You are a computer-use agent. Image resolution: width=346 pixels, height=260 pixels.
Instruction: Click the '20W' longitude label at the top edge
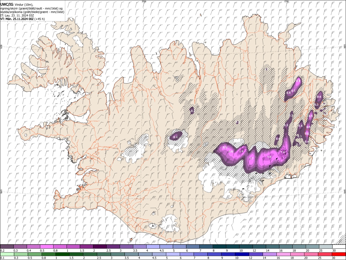click(144, 1)
